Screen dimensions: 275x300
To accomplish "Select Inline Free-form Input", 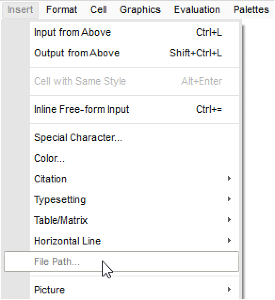I will point(135,110).
